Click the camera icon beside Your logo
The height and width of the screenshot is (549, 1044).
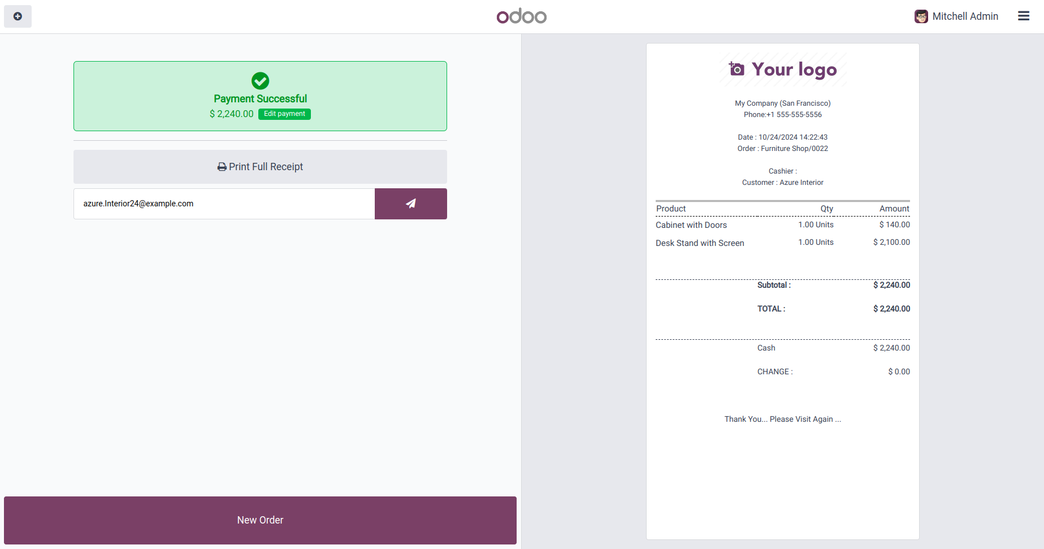click(x=736, y=69)
